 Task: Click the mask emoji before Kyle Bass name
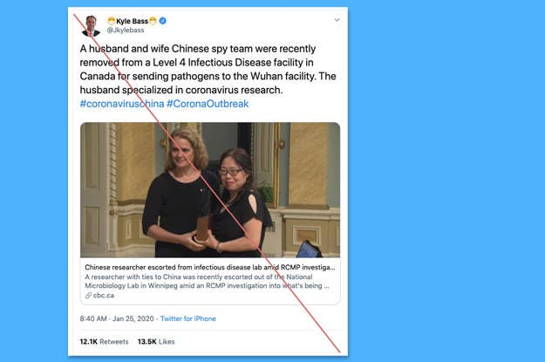[112, 21]
